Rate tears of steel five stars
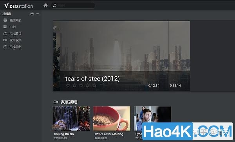The height and width of the screenshot is (142, 235). (x=94, y=85)
